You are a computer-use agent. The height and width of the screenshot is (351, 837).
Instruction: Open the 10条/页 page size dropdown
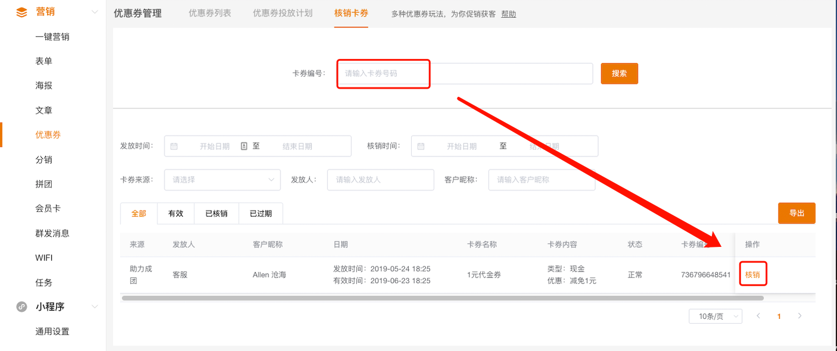click(x=715, y=316)
